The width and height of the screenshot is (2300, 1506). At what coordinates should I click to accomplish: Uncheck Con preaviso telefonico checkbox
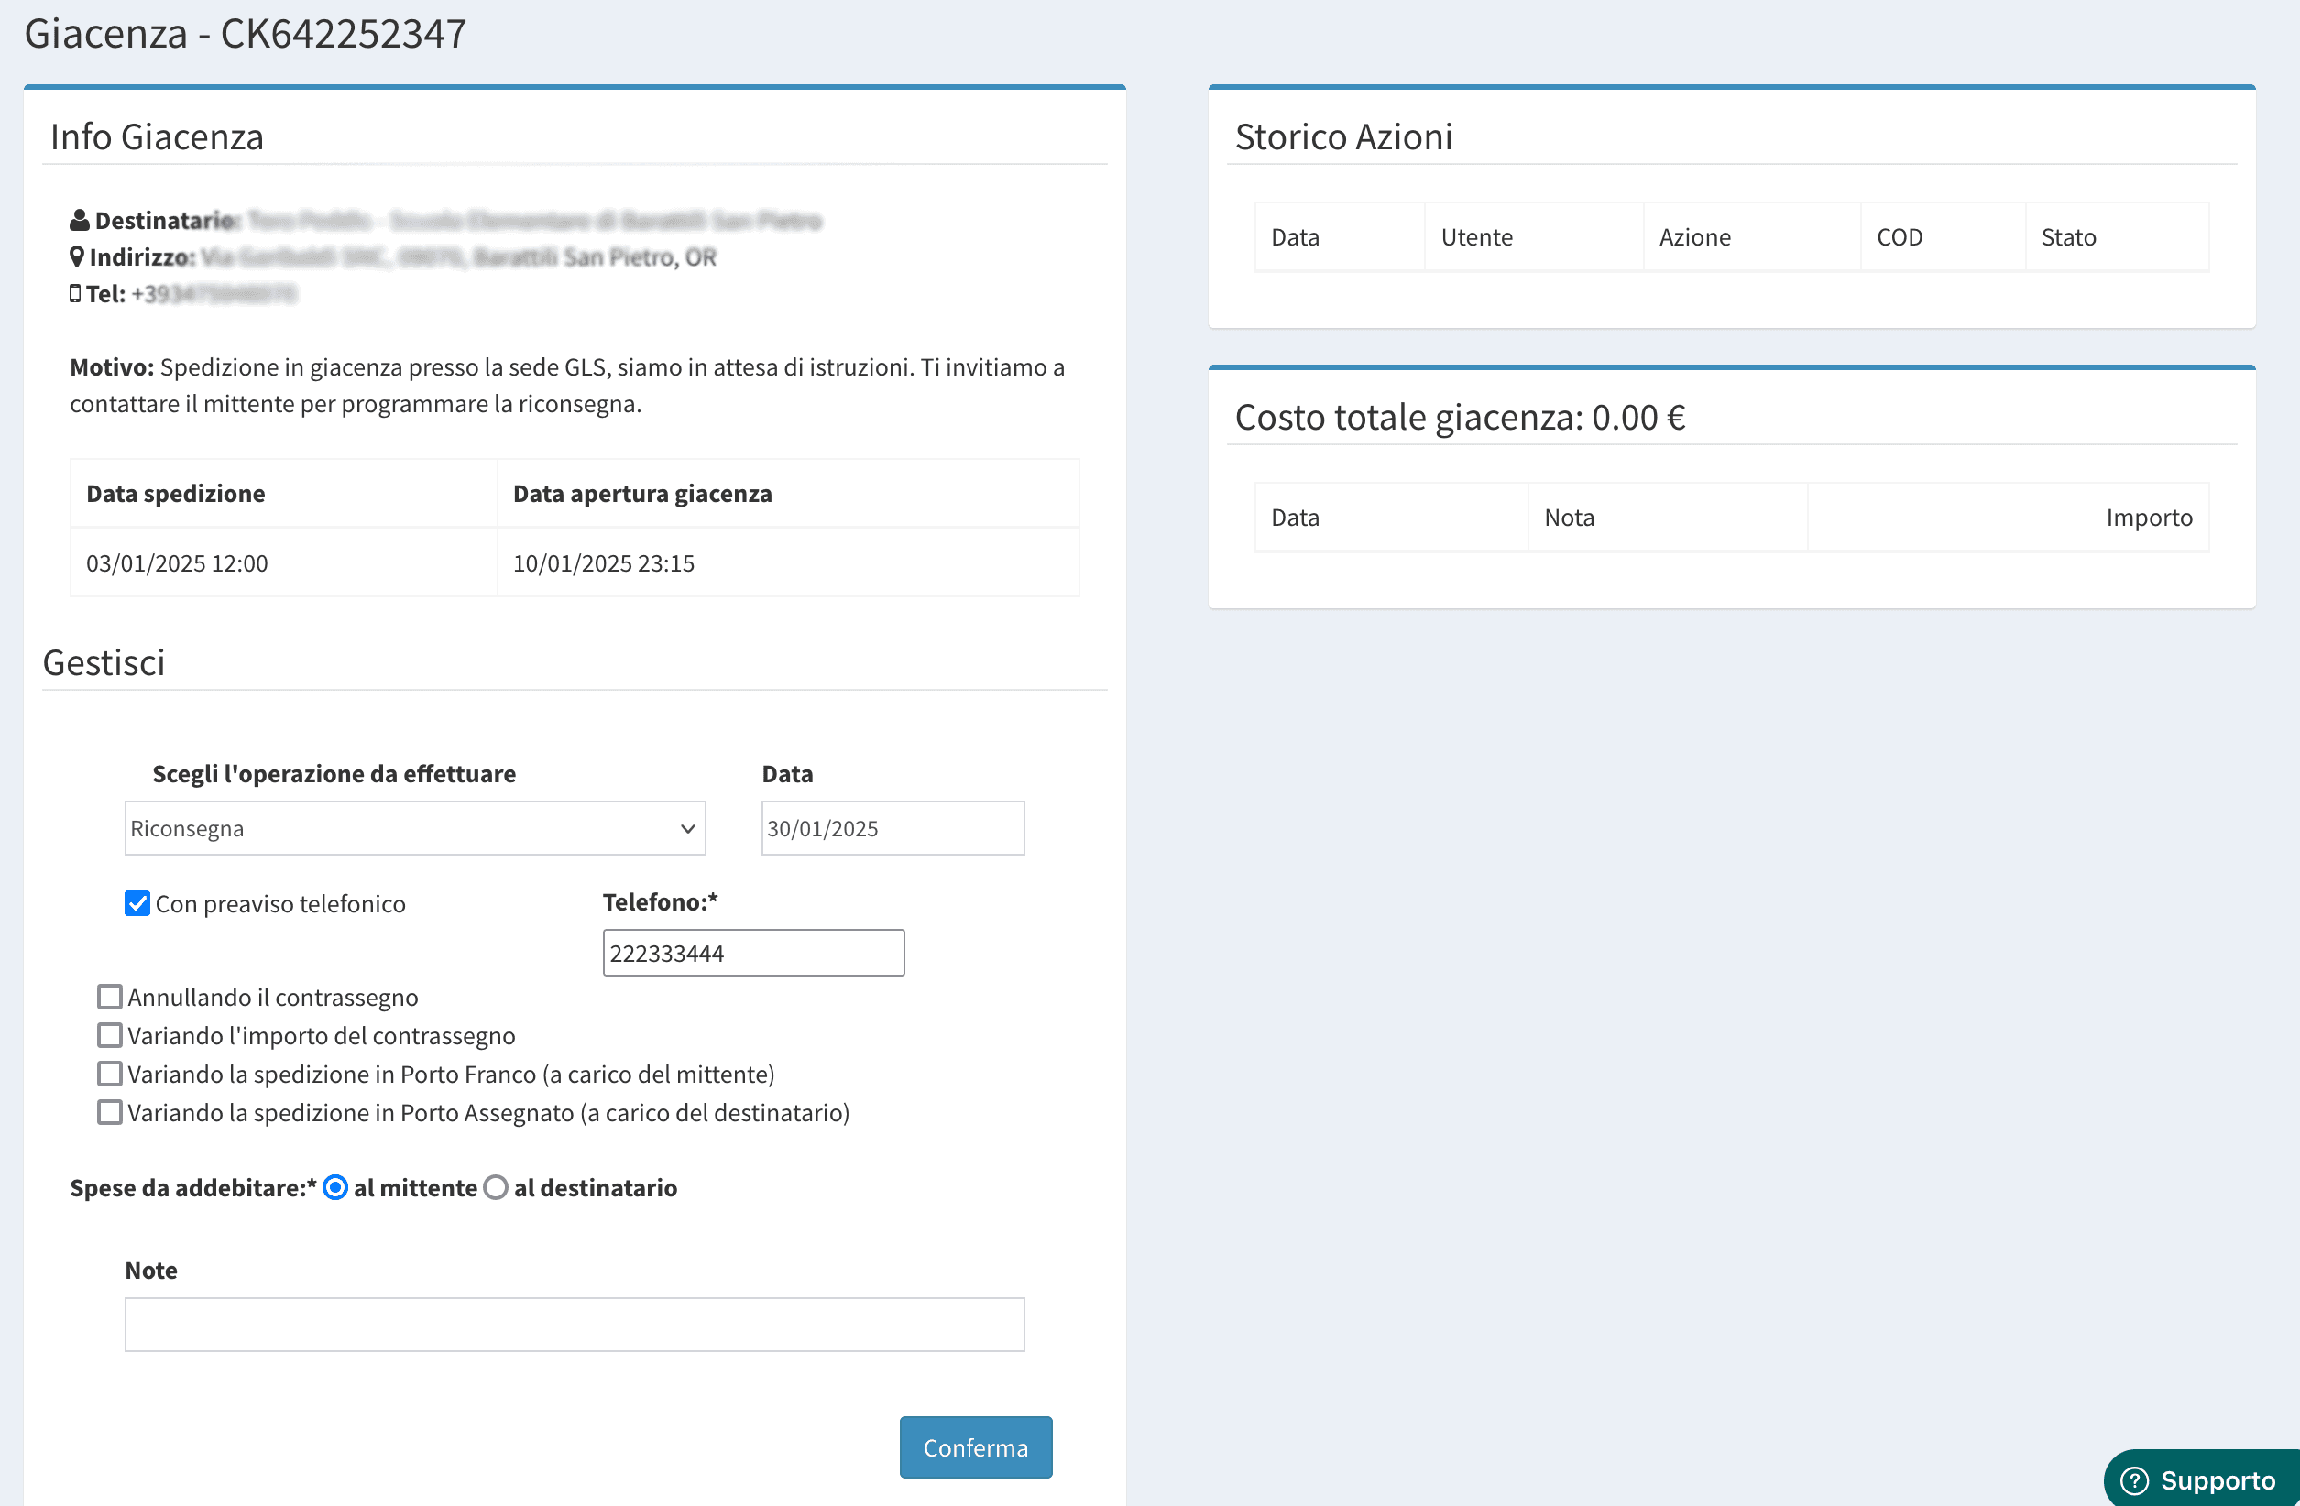[137, 903]
